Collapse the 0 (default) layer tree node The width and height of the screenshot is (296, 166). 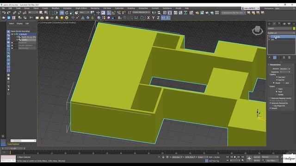coord(12,34)
